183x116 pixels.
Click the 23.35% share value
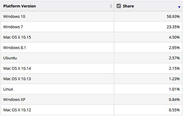(x=174, y=27)
